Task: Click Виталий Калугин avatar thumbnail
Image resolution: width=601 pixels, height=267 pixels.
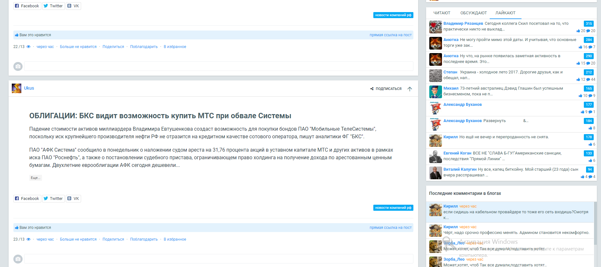Action: 435,173
